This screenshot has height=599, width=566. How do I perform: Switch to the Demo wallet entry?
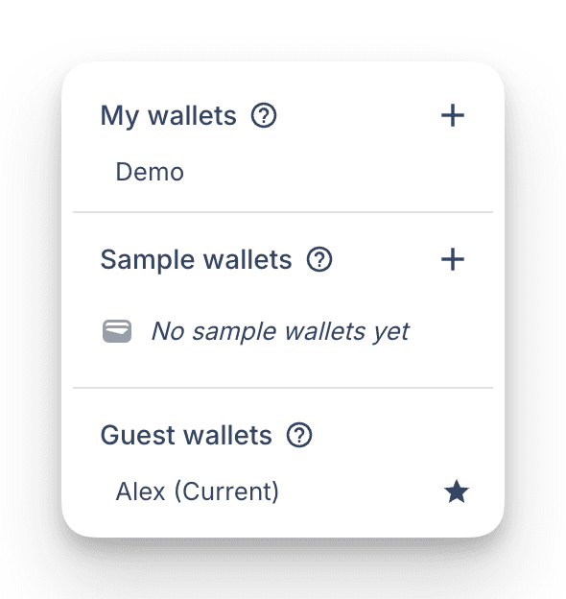pyautogui.click(x=283, y=172)
